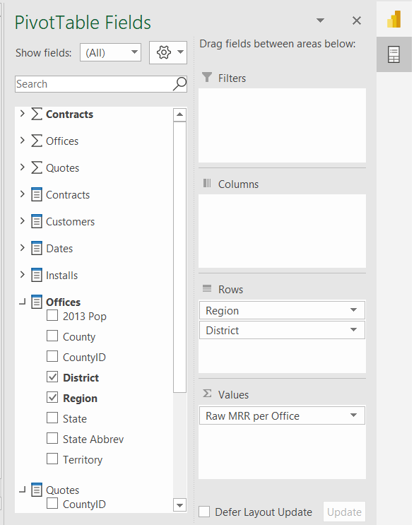The width and height of the screenshot is (414, 525).
Task: Open Region row field dropdown
Action: point(353,310)
